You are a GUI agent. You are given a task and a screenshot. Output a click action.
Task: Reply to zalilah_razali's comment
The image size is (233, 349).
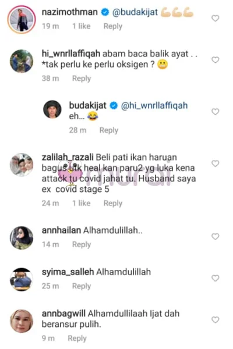pos(113,203)
